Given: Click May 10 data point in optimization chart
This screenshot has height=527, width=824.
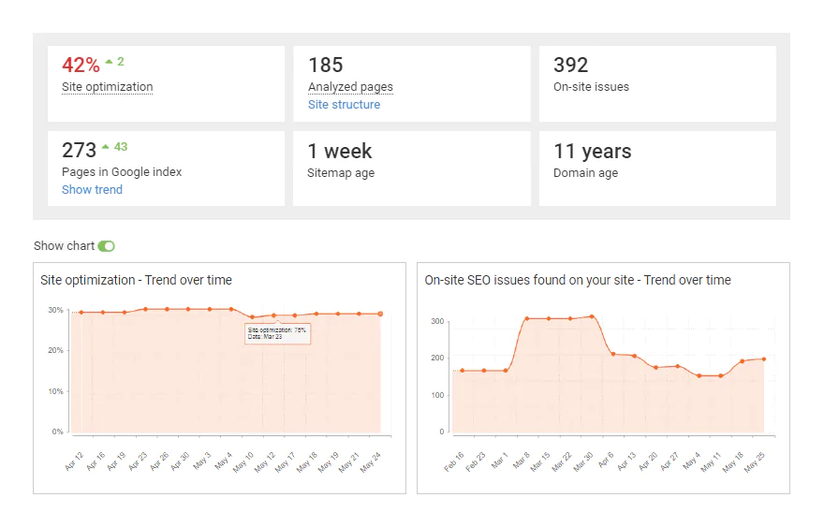Looking at the screenshot, I should [252, 317].
